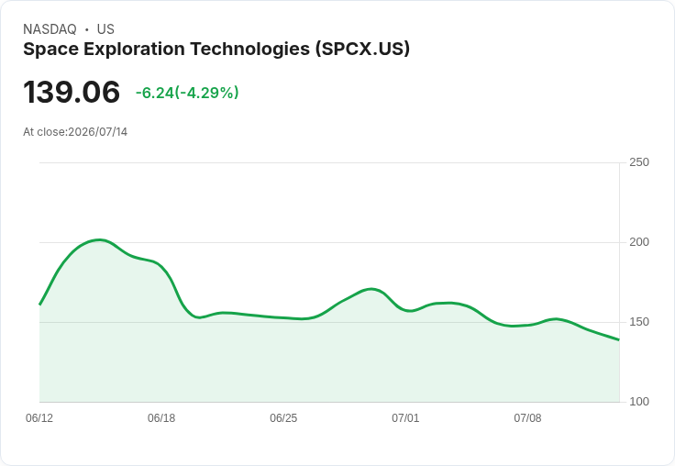
Task: Click the 06/12 date axis label
Action: point(39,418)
